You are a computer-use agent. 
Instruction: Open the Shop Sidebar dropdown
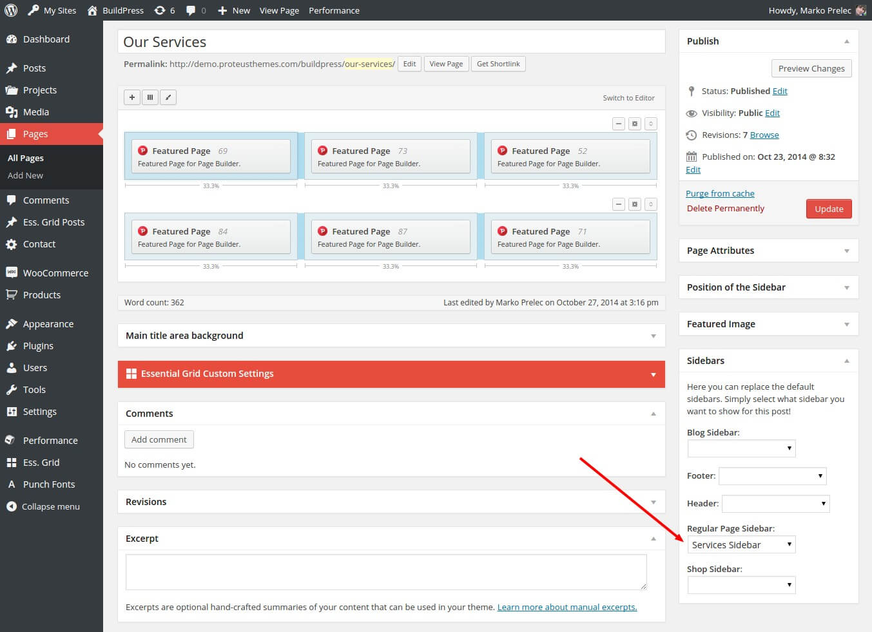tap(741, 585)
